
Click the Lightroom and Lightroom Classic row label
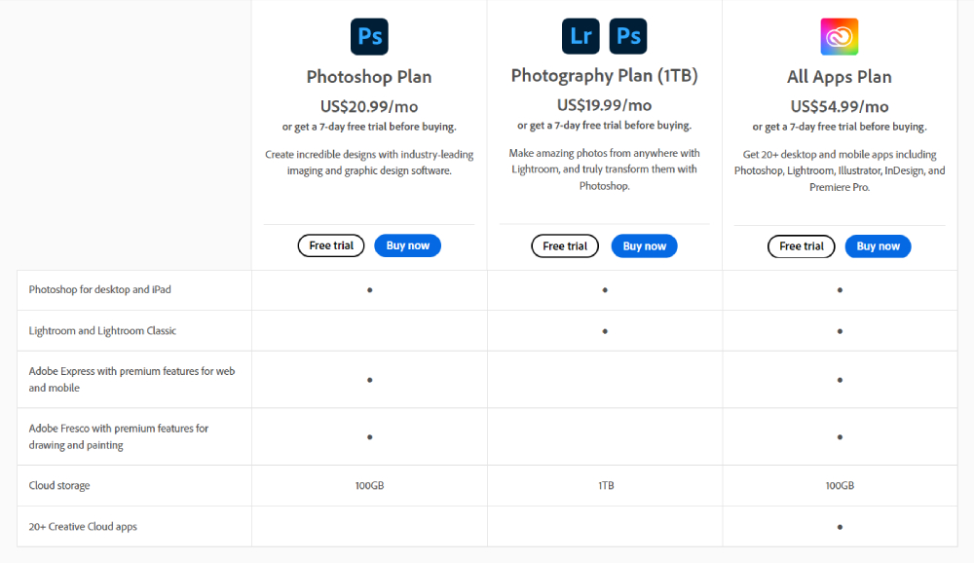(x=100, y=330)
